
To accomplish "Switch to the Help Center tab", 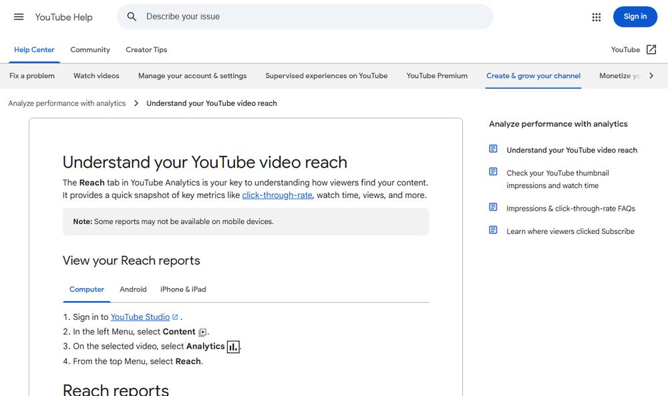I will [x=34, y=50].
